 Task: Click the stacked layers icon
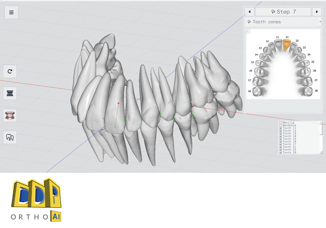(10, 93)
